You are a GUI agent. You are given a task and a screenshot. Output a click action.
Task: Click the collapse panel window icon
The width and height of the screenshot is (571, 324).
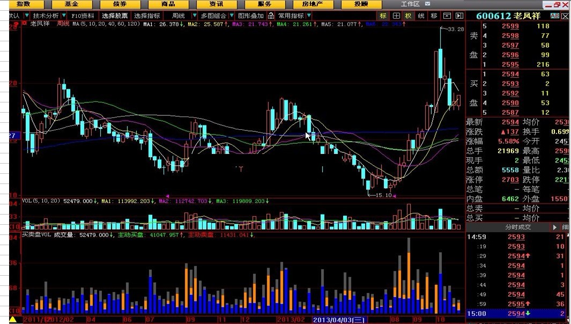click(447, 16)
